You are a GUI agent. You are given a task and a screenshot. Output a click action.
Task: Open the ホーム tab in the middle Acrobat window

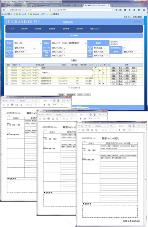point(41,114)
